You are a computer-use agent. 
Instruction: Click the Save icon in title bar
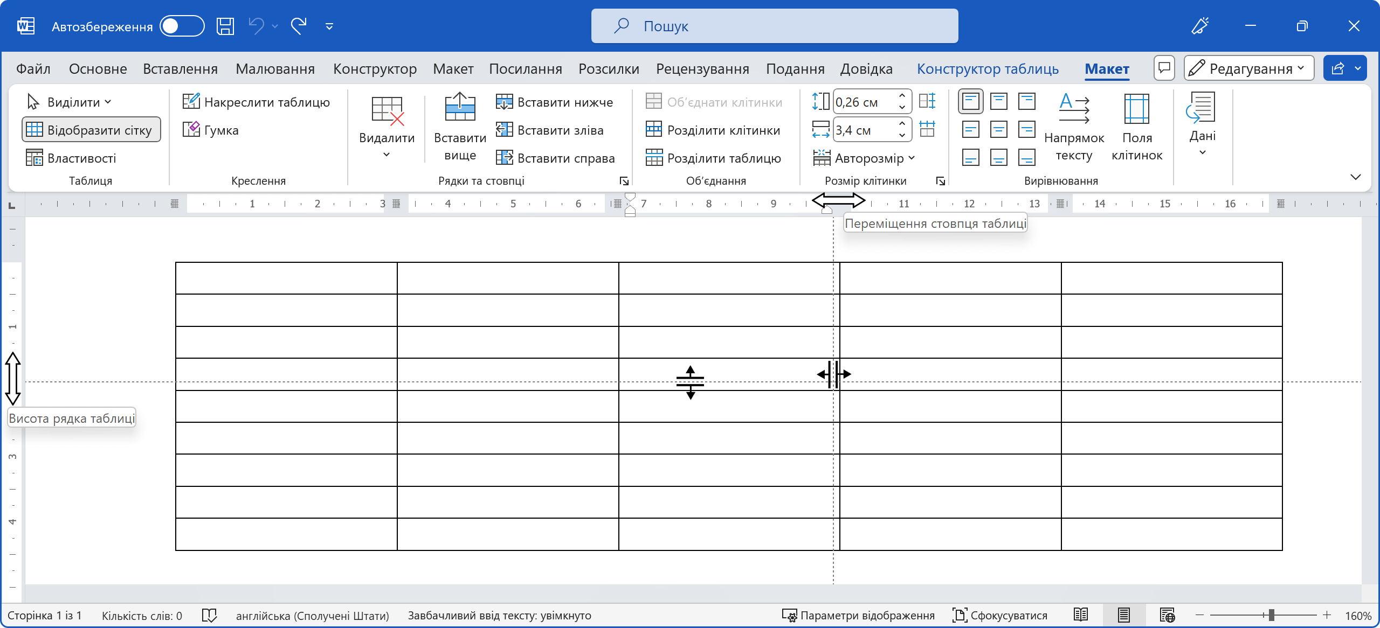tap(225, 26)
